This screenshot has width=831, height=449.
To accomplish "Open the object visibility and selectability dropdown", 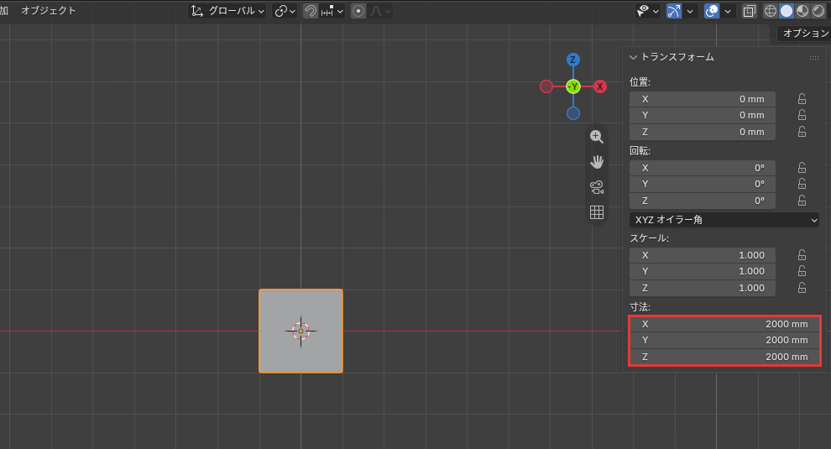I will point(648,11).
